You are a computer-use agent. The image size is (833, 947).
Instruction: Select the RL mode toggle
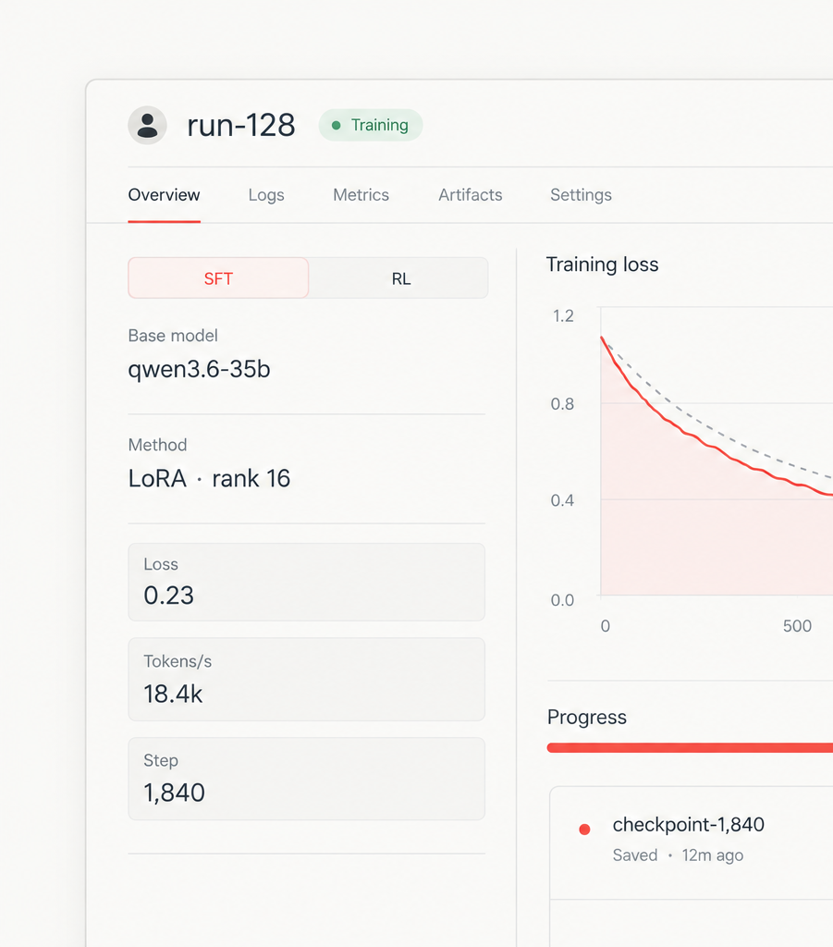[399, 277]
